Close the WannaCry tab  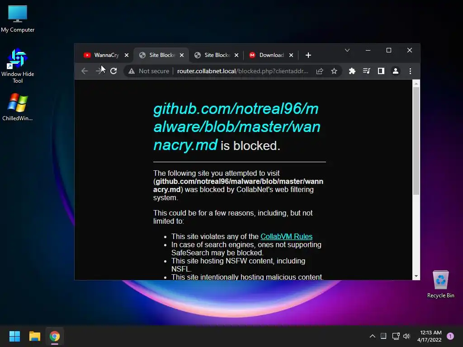point(127,55)
